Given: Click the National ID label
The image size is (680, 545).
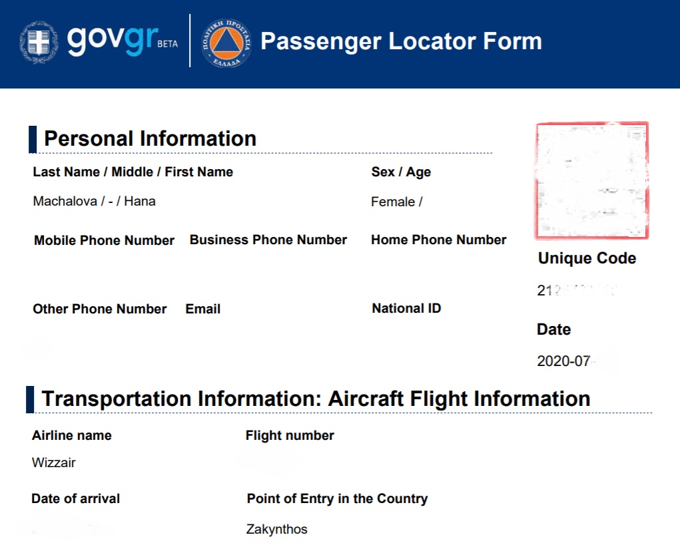Looking at the screenshot, I should tap(406, 309).
